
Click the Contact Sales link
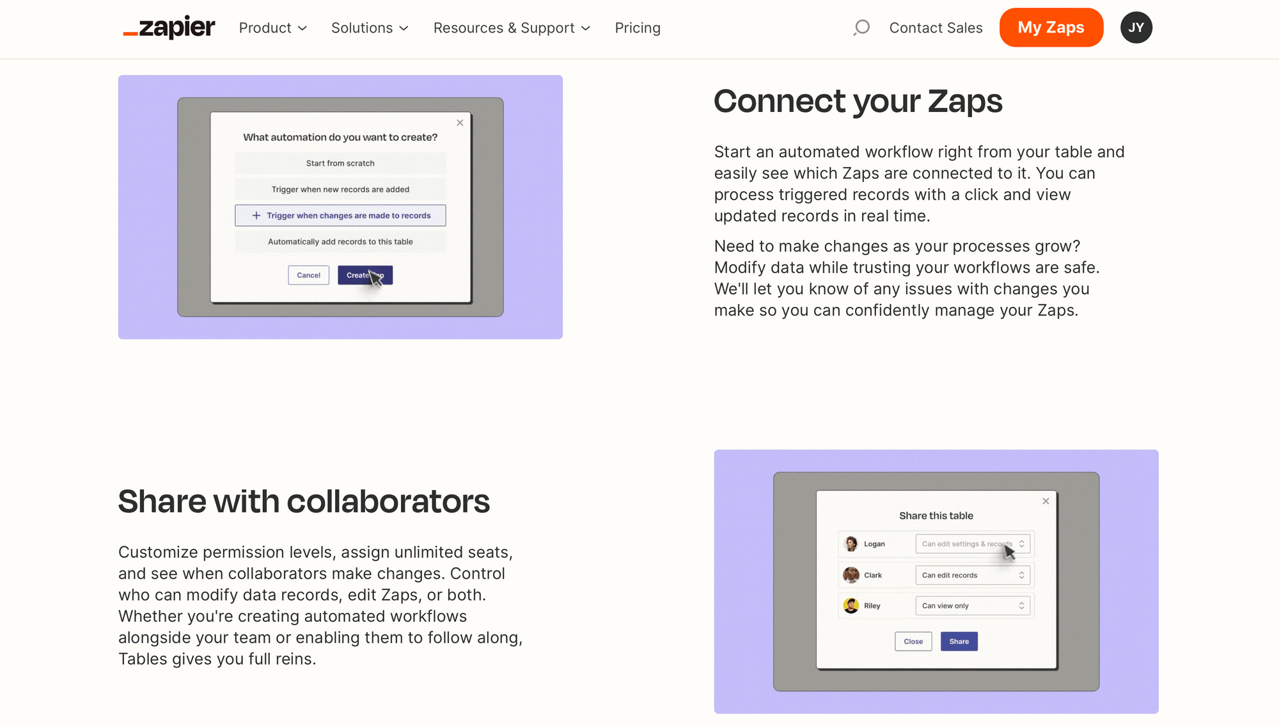point(936,28)
